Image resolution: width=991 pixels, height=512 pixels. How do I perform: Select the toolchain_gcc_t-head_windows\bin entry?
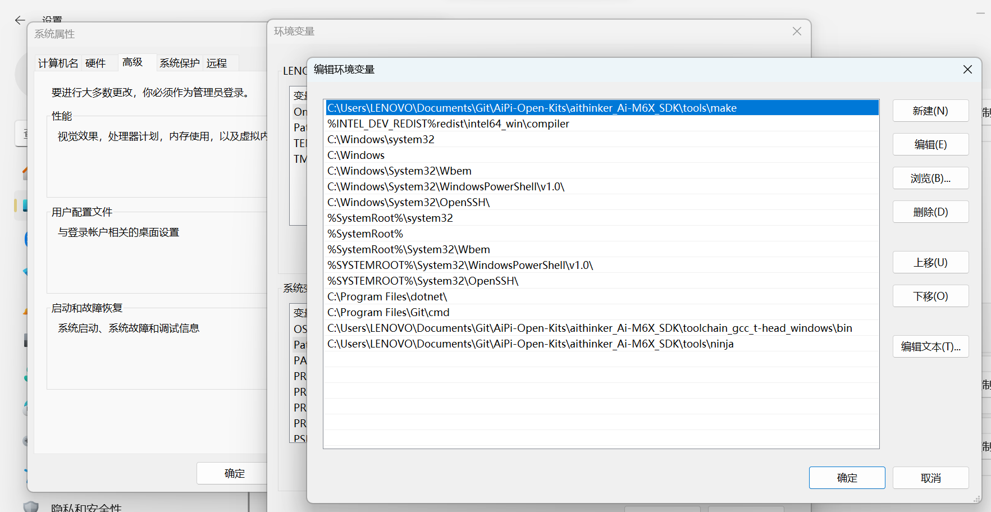[601, 328]
